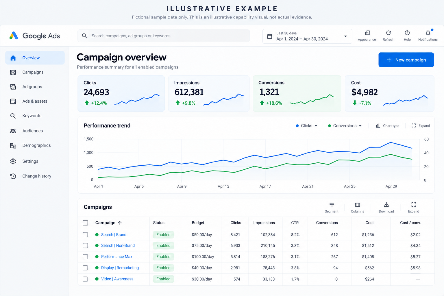Image resolution: width=444 pixels, height=296 pixels.
Task: Toggle the select-all campaigns checkbox
Action: click(85, 223)
